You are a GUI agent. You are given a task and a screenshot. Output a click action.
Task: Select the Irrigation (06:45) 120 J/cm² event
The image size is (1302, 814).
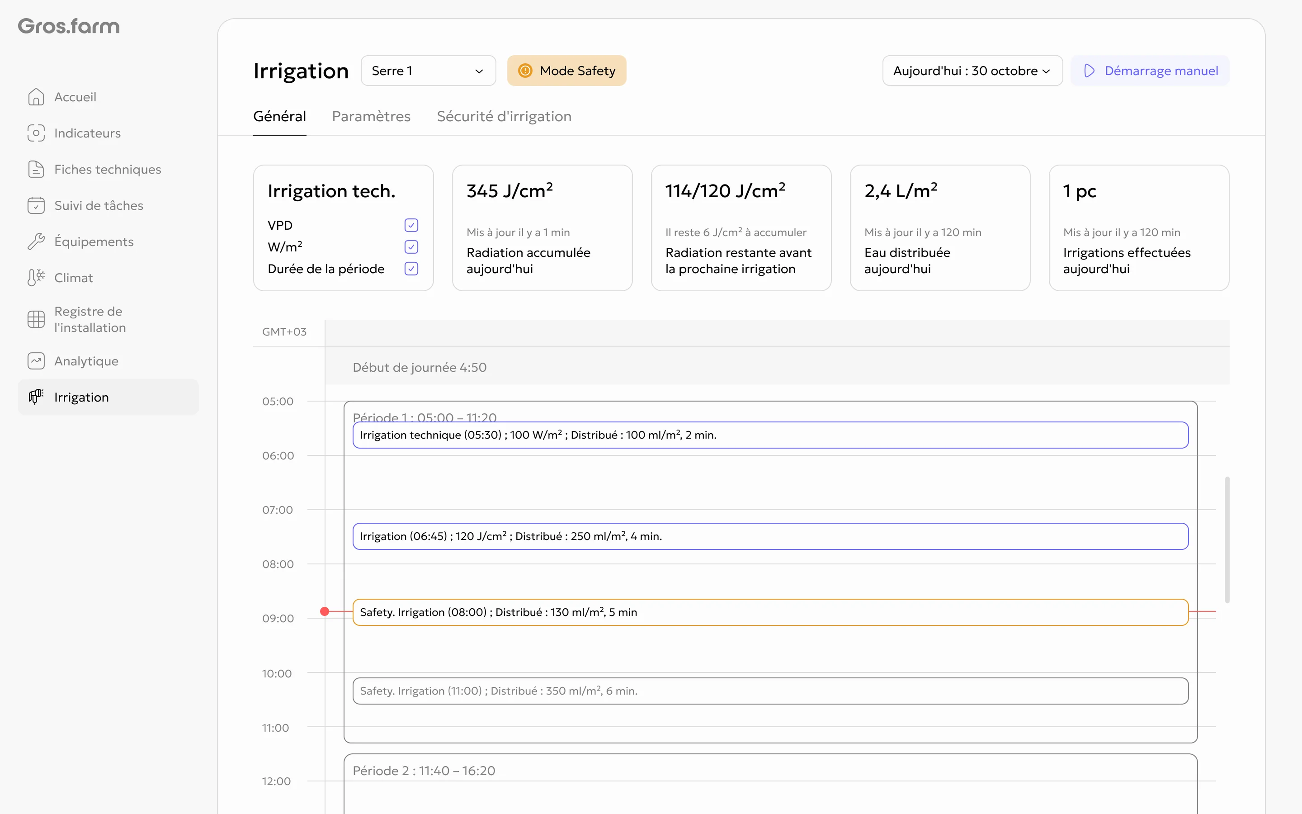770,536
